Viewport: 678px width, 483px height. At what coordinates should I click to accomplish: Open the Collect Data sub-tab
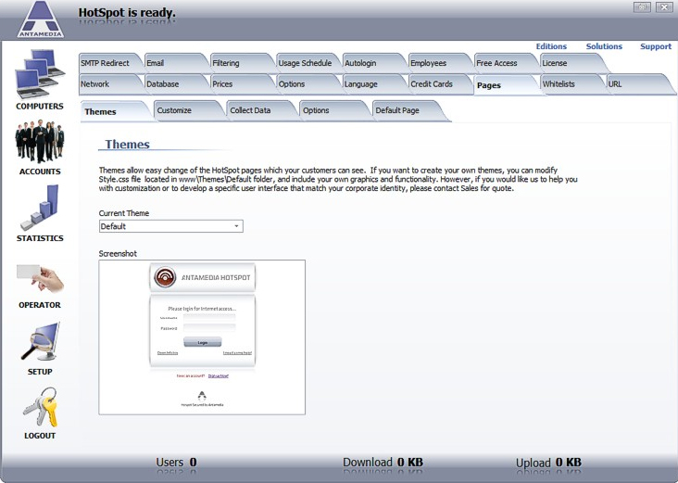pos(261,111)
